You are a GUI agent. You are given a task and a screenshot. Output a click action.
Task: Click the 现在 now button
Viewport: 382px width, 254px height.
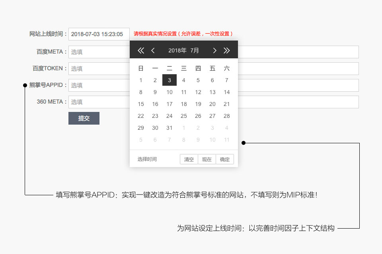207,159
